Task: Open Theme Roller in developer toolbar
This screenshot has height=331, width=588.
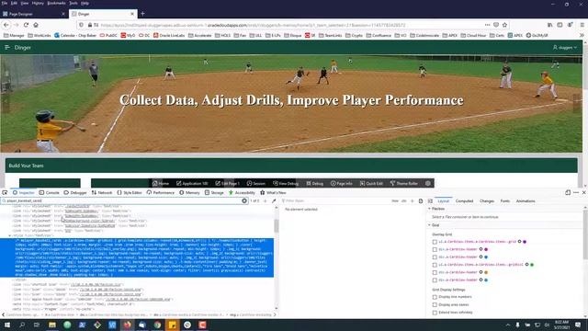Action: pos(404,183)
